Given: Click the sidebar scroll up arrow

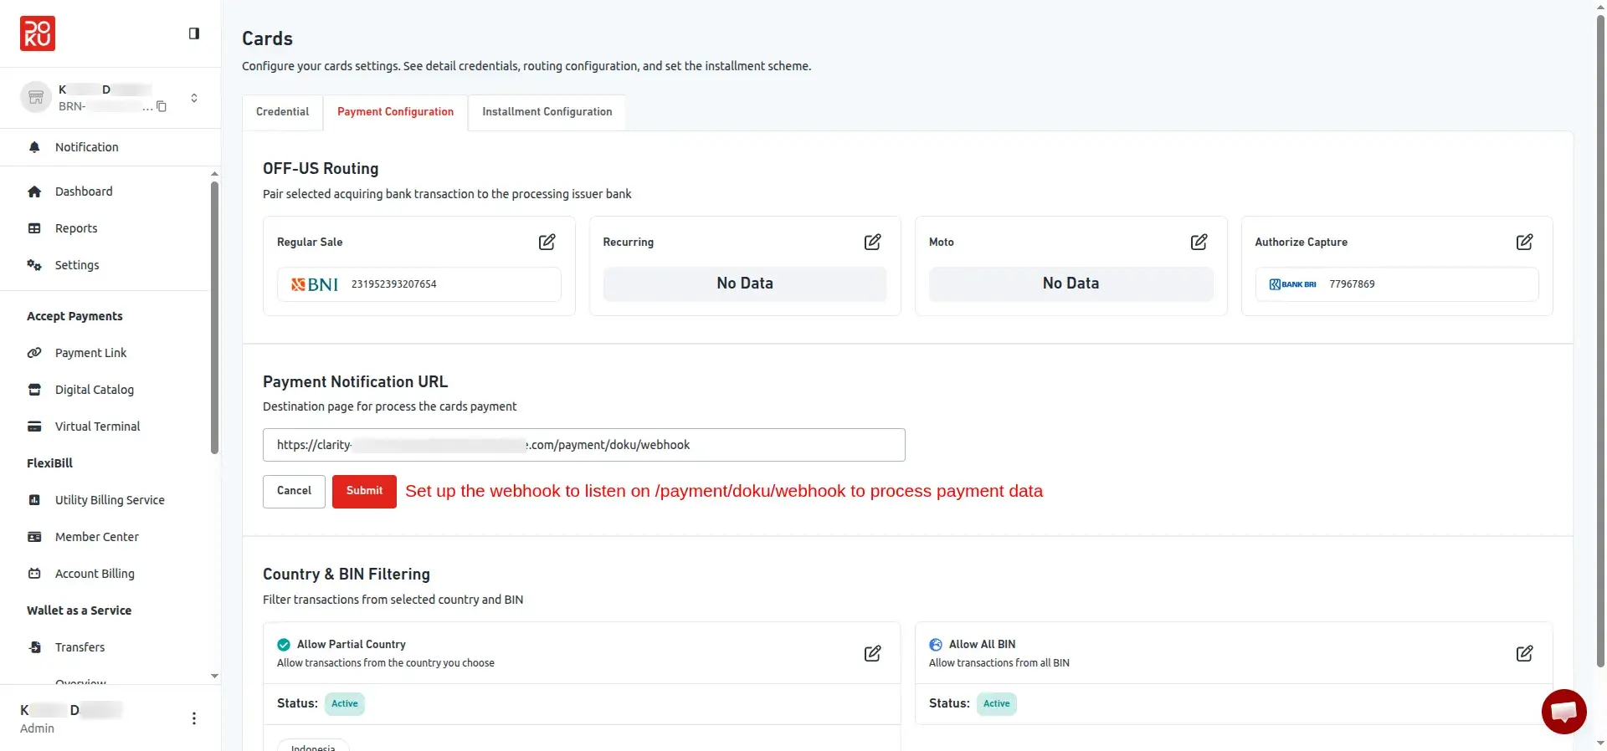Looking at the screenshot, I should pyautogui.click(x=214, y=174).
